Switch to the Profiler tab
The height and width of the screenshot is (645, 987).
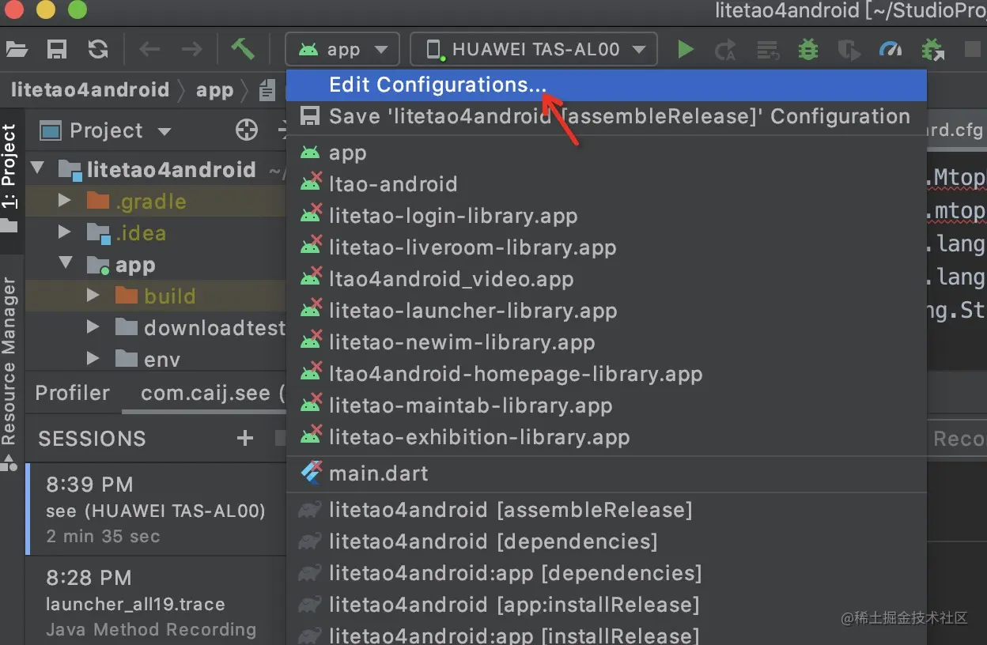[73, 393]
